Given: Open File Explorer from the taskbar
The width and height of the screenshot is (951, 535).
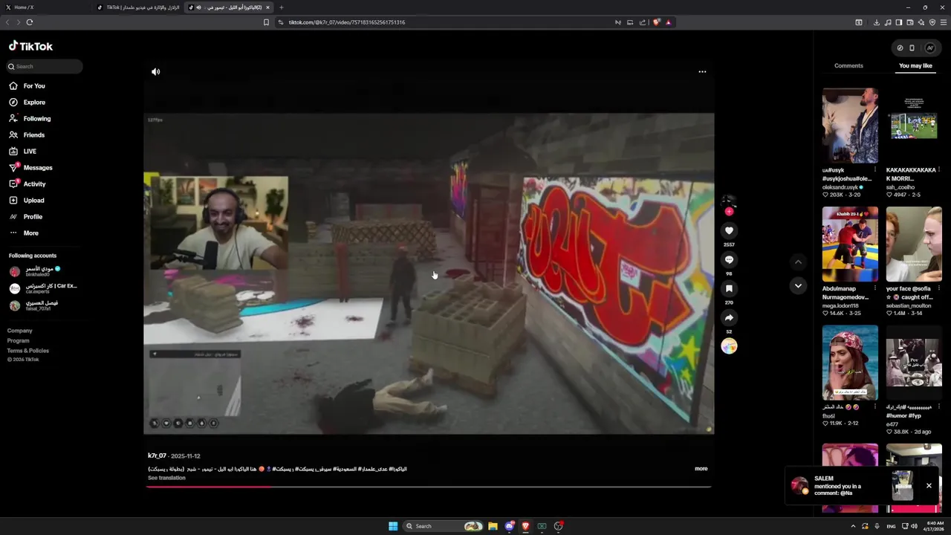Looking at the screenshot, I should (x=493, y=526).
